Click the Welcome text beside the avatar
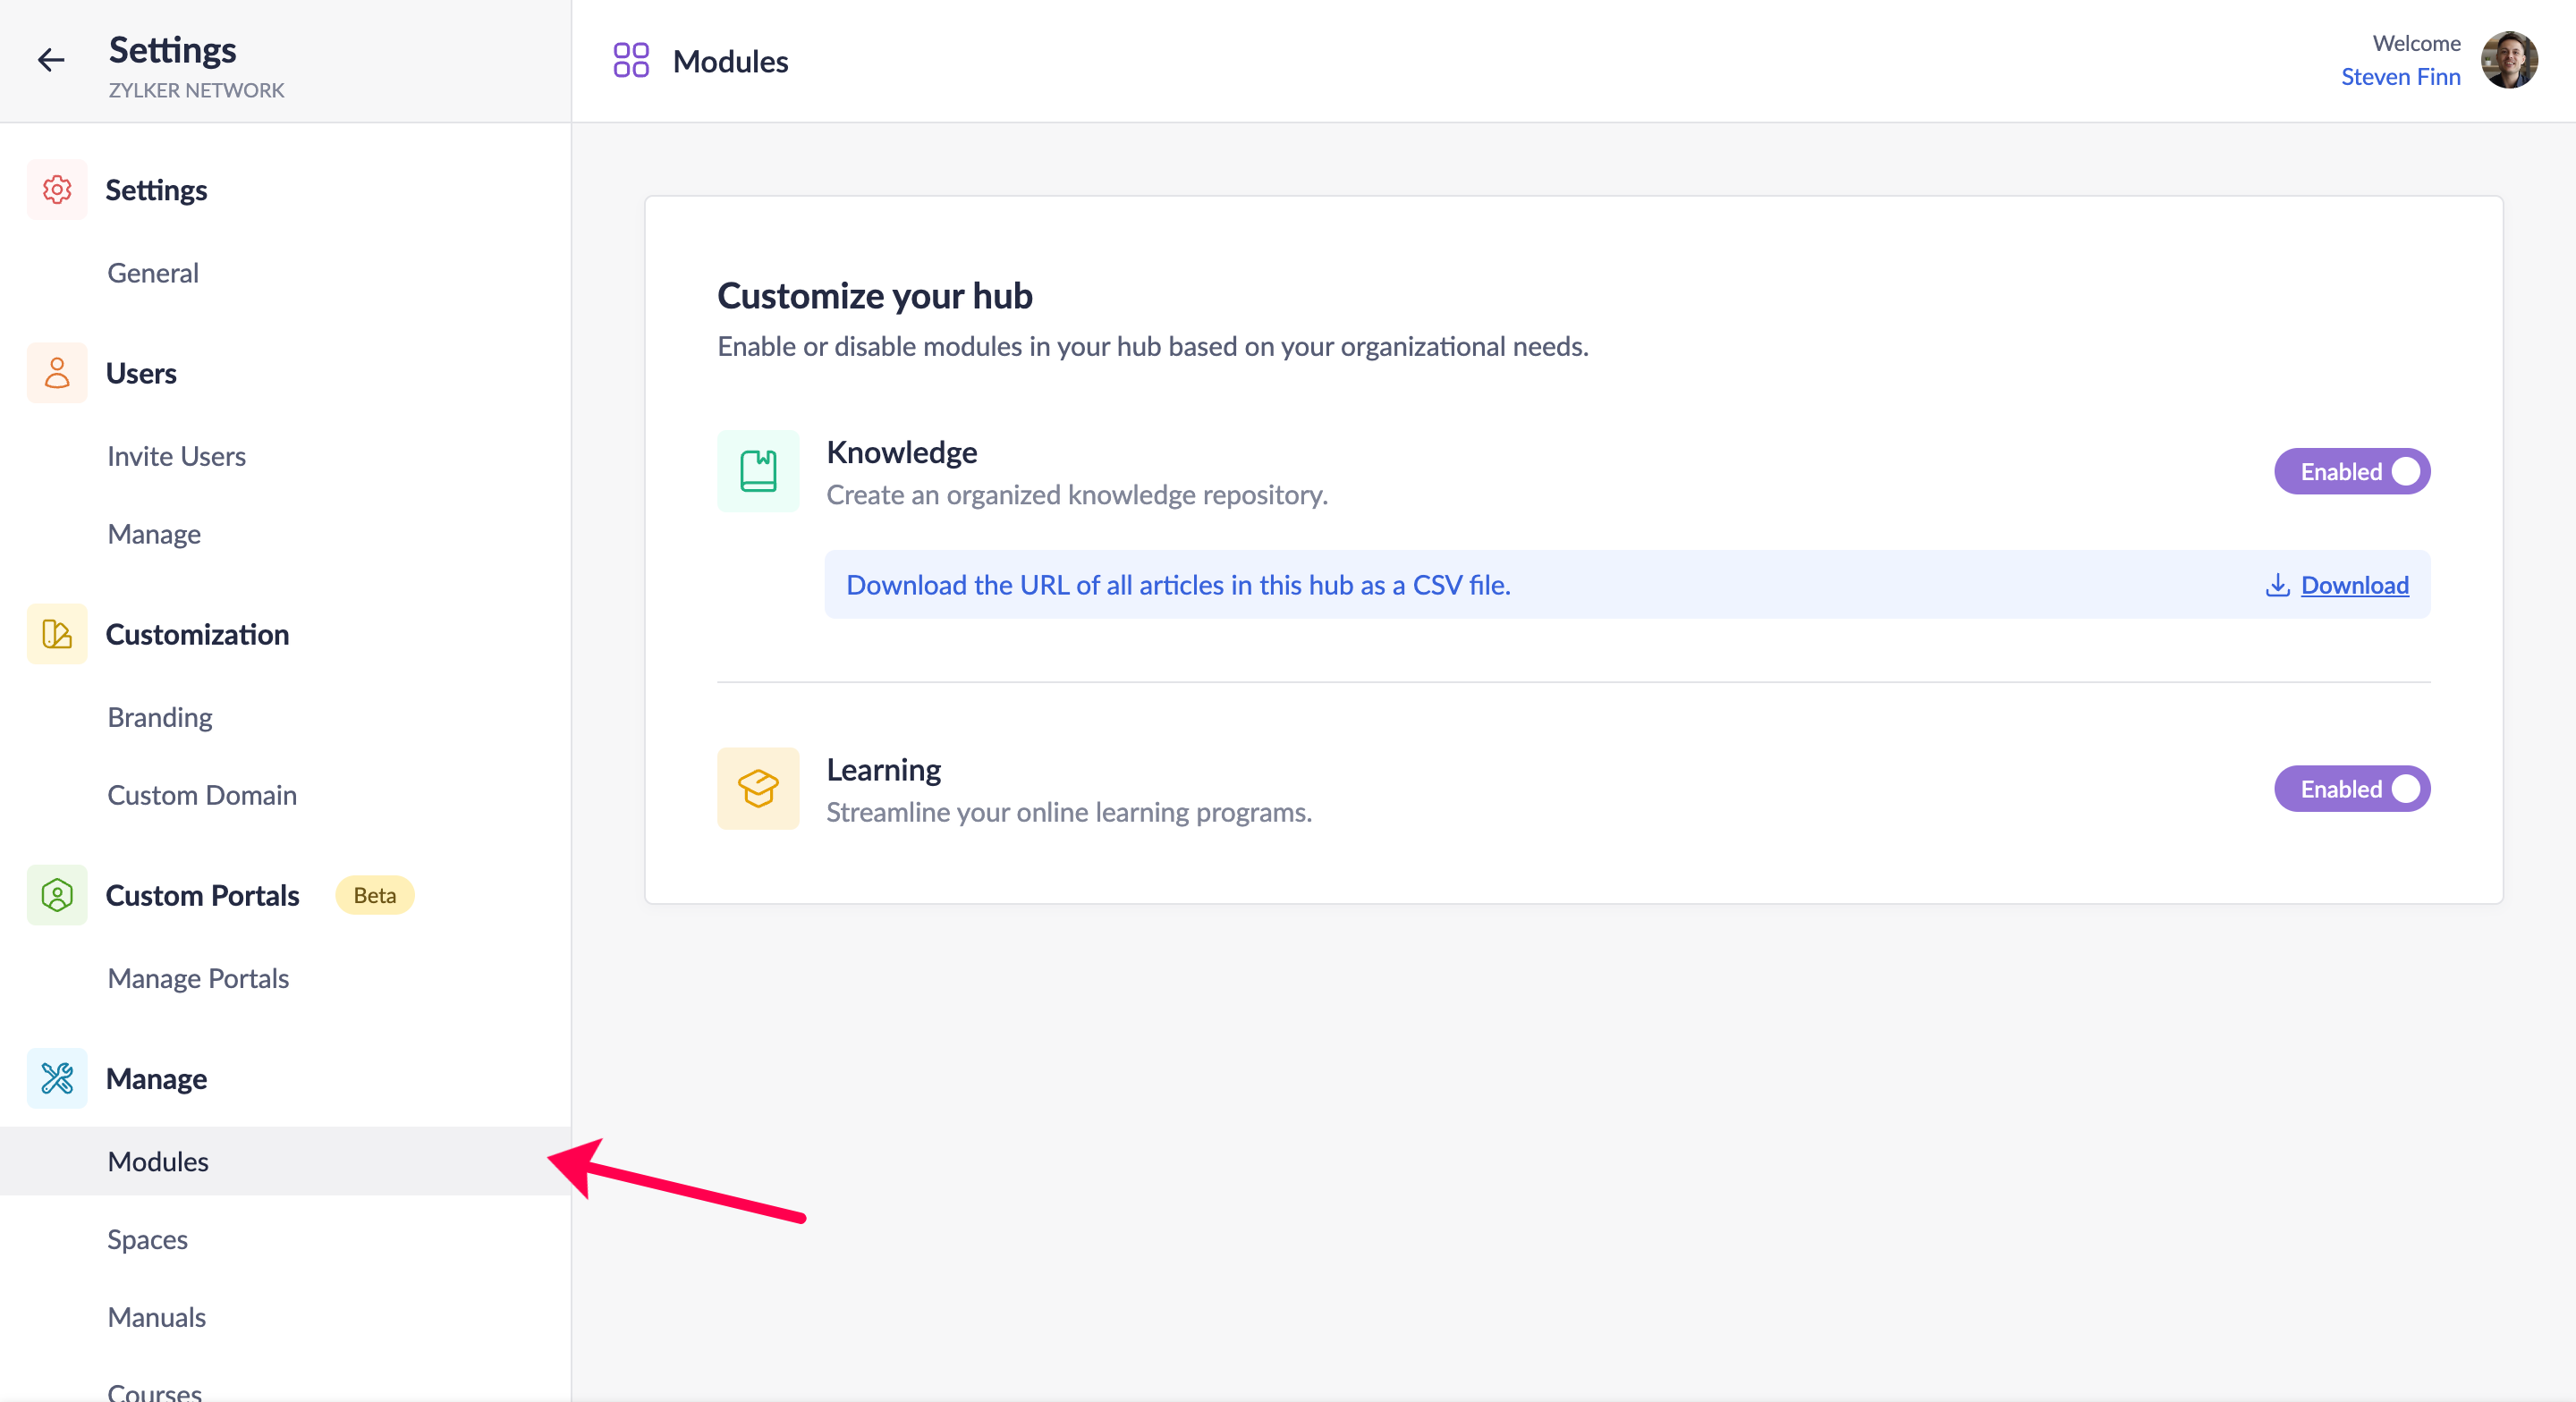 (2416, 43)
